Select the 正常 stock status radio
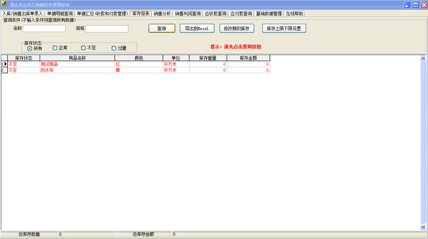 coord(60,48)
